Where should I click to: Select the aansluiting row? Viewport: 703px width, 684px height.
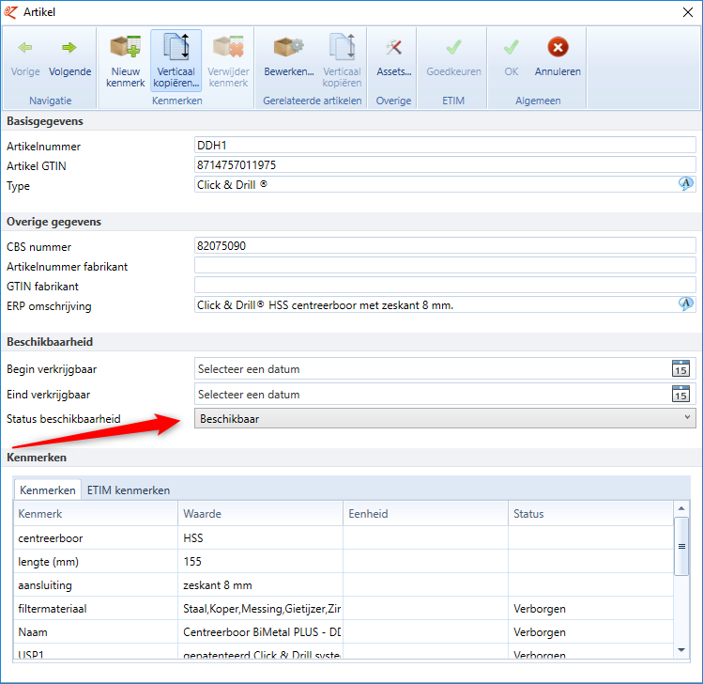tap(344, 584)
